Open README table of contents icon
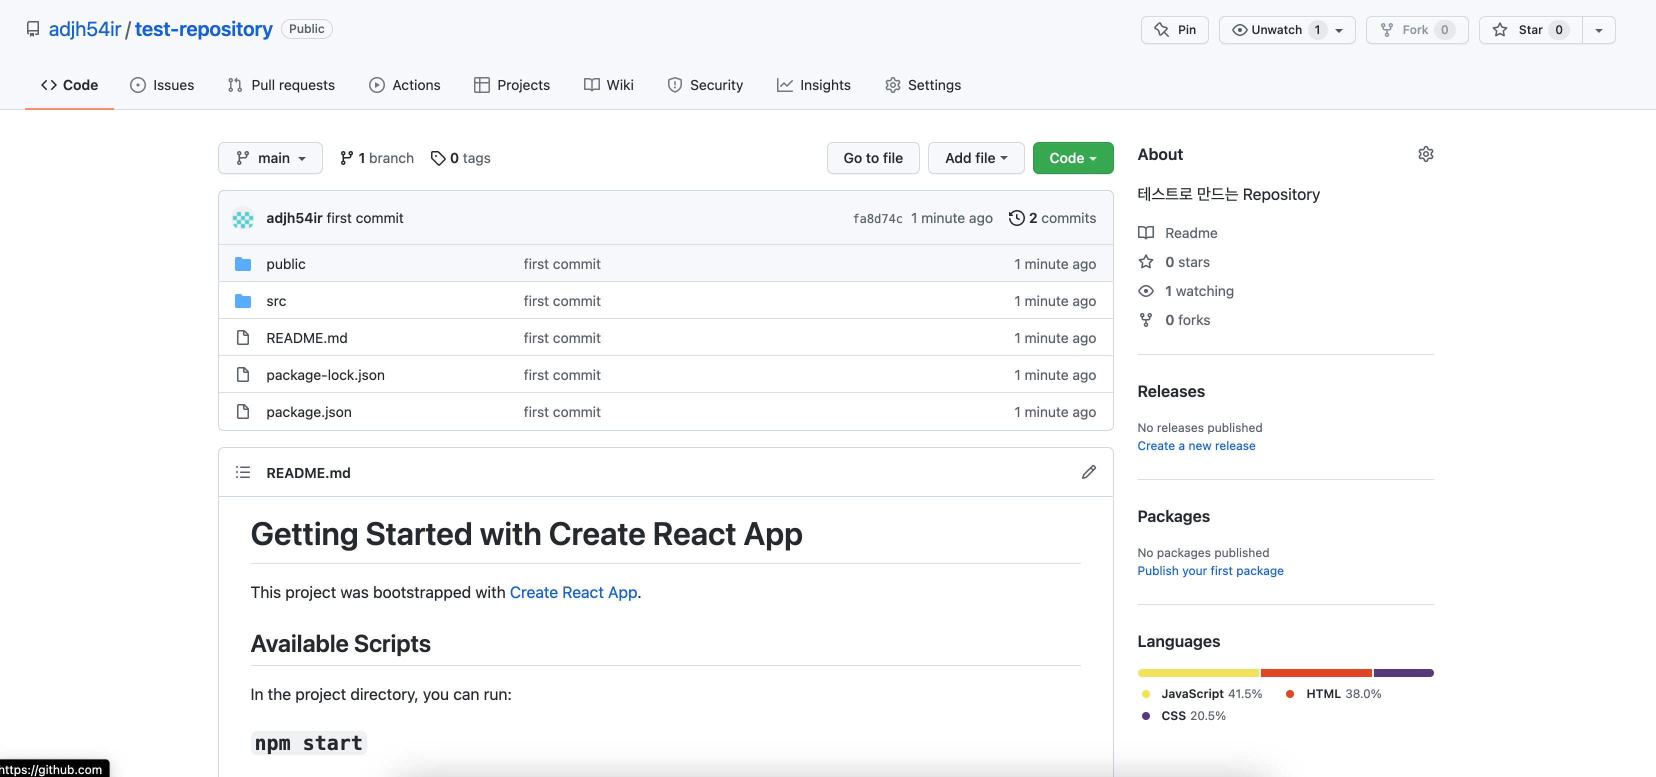Image resolution: width=1656 pixels, height=777 pixels. (242, 472)
